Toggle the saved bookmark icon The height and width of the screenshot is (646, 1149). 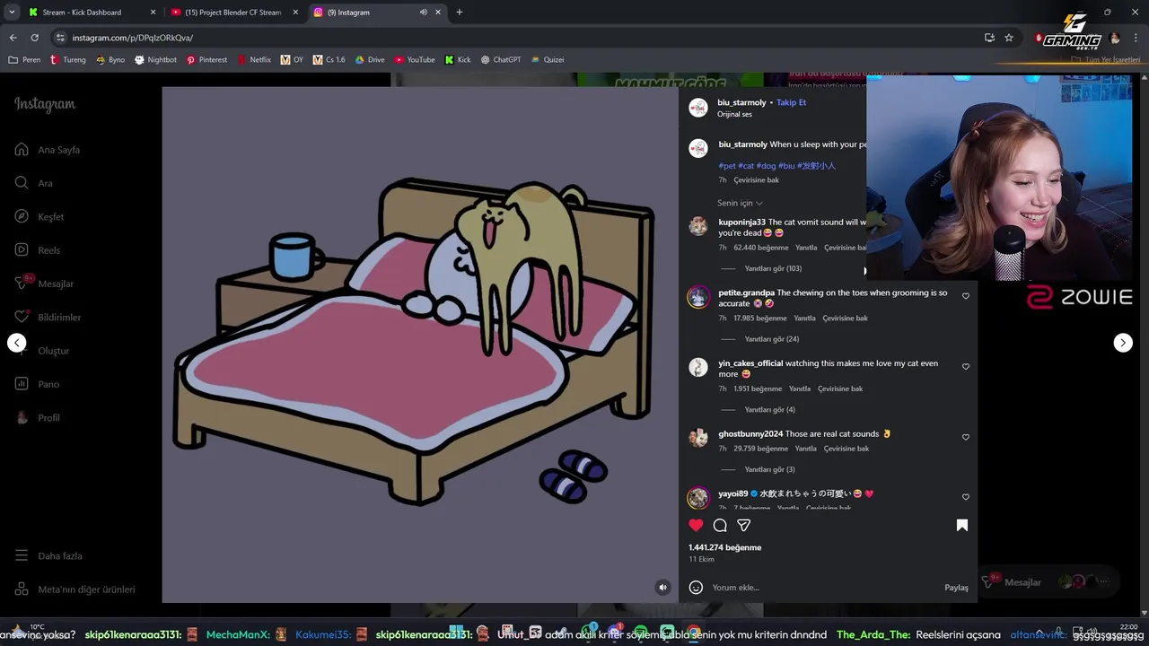point(962,525)
